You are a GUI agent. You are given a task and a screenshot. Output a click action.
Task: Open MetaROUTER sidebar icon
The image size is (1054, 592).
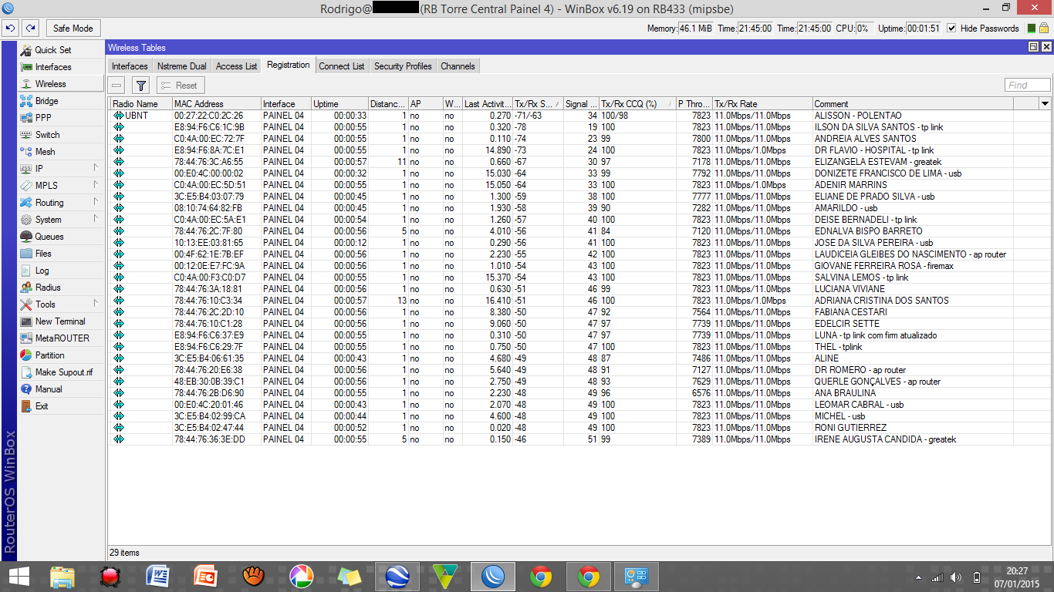26,338
